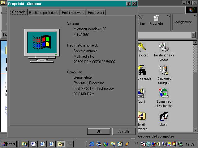This screenshot has height=148, width=198.
Task: Click the Windows logo throbber in background window
Action: (191, 10)
